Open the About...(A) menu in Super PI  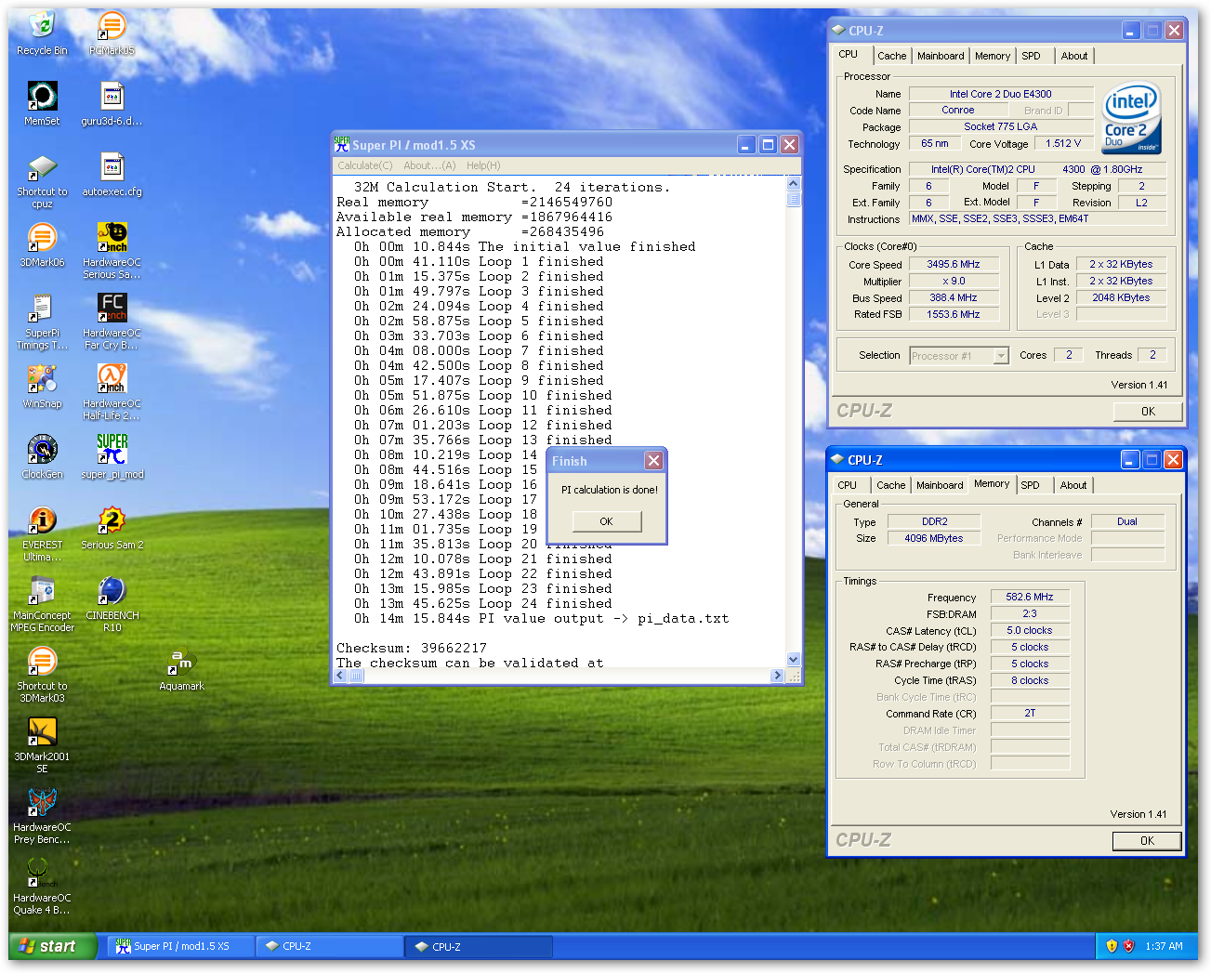[x=429, y=165]
